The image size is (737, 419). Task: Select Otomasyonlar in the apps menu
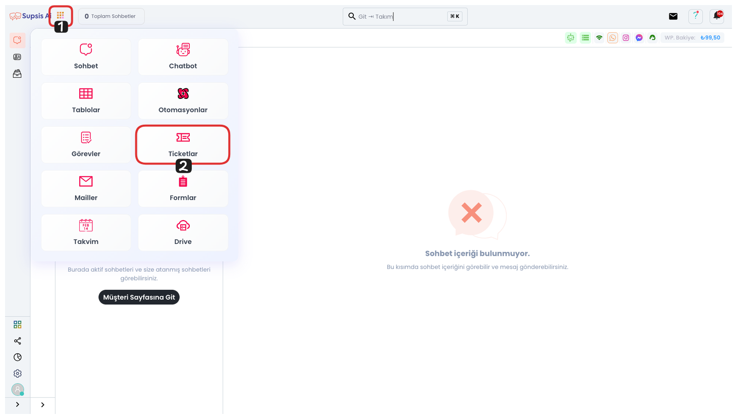pos(183,101)
